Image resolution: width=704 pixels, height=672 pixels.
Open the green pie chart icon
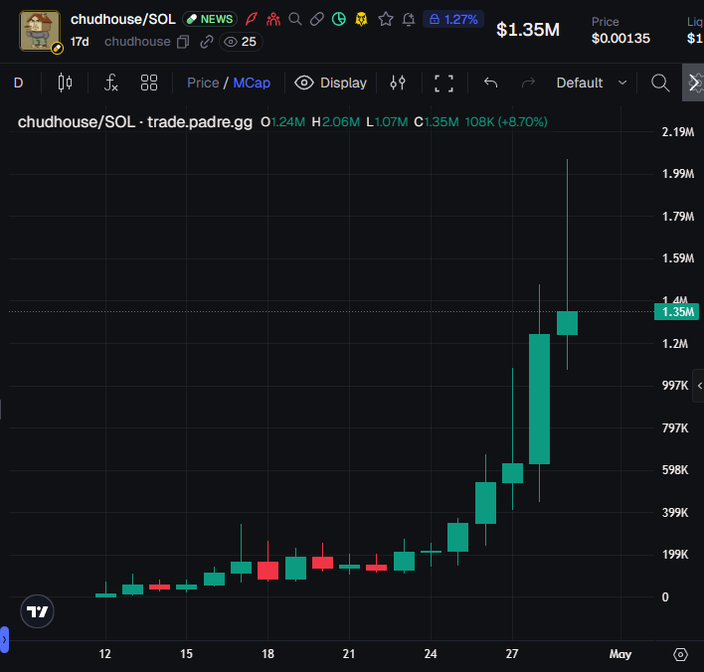pos(339,19)
